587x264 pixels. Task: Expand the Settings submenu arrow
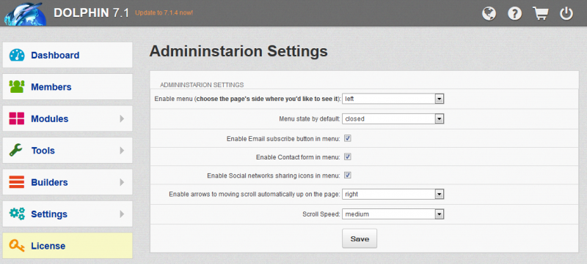pyautogui.click(x=122, y=214)
